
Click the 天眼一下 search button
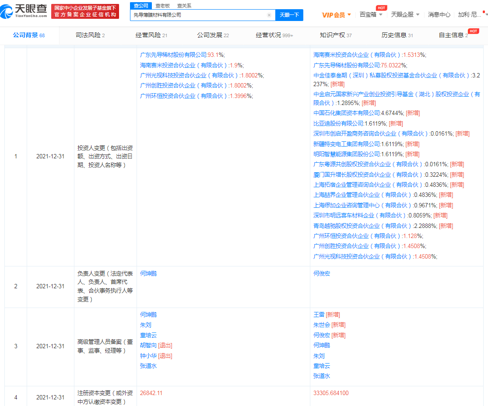pyautogui.click(x=289, y=15)
